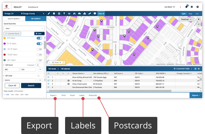The height and width of the screenshot is (134, 205).
Task: Zoom out the map with minus button
Action: point(199,24)
